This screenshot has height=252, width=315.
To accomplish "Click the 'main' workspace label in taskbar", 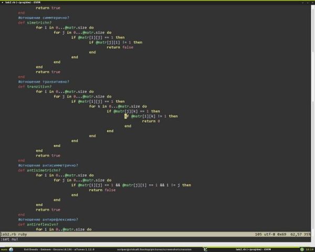I will tap(4, 249).
